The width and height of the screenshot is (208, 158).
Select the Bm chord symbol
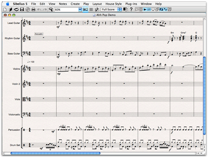coord(172,33)
